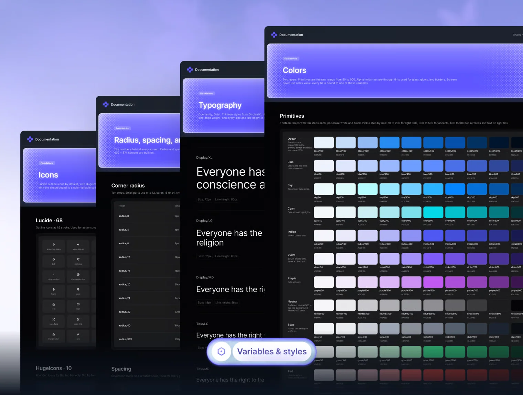The width and height of the screenshot is (523, 395).
Task: Click the mail icon tile
Action: (78, 306)
